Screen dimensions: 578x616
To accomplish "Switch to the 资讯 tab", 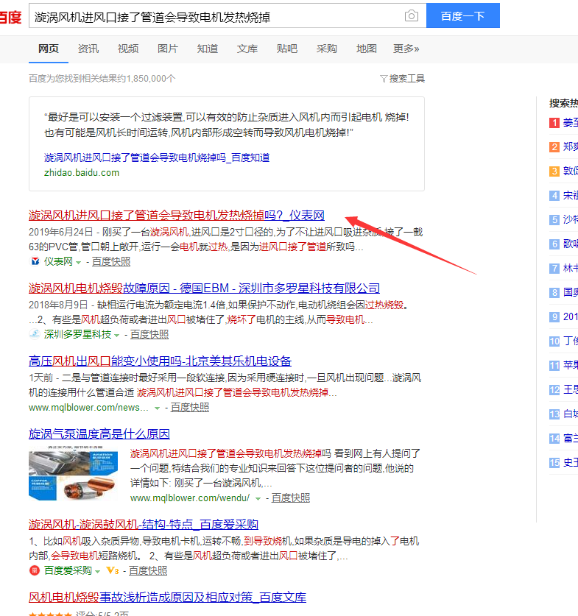I will [88, 49].
